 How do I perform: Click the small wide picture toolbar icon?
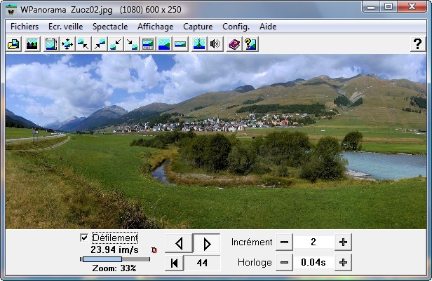(x=180, y=44)
